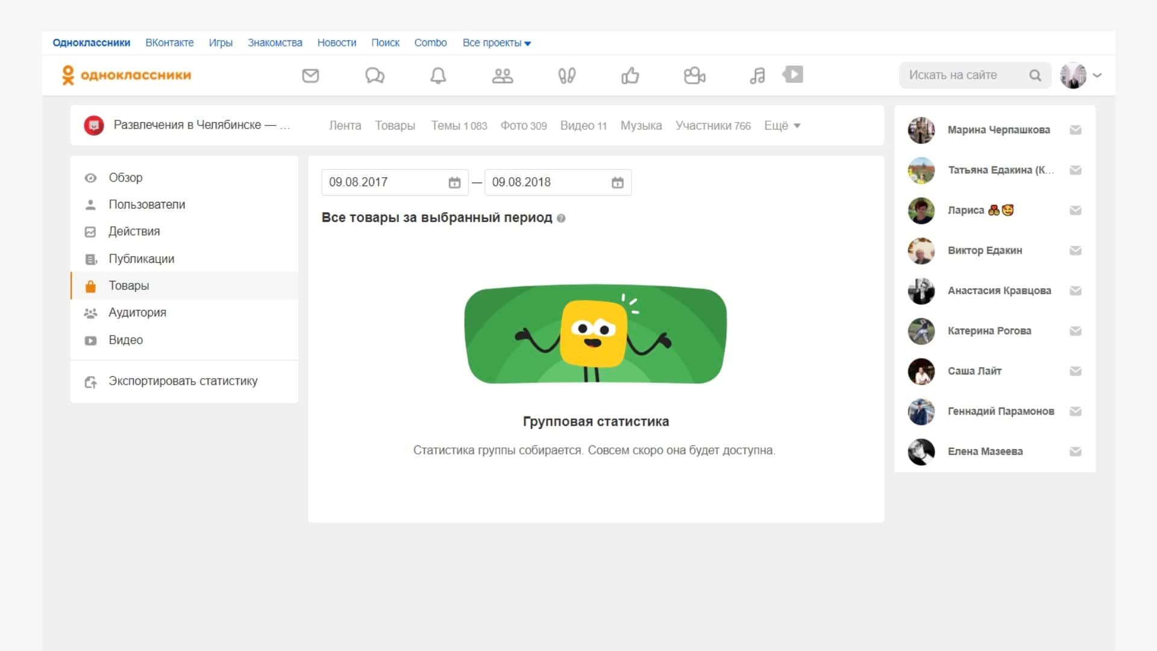Image resolution: width=1157 pixels, height=651 pixels.
Task: Open calendar picker for start date 09.08.2017
Action: [x=454, y=183]
